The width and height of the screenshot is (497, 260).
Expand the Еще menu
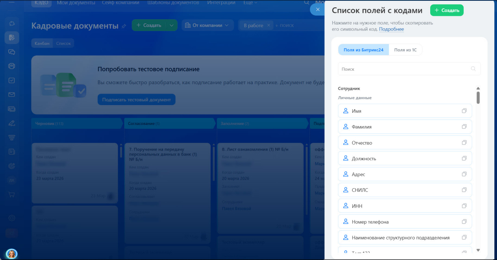(250, 3)
